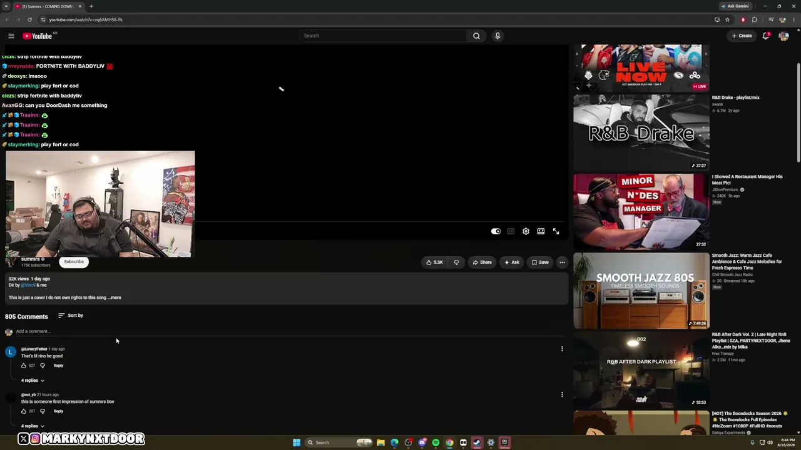Save the video to a playlist
801x450 pixels.
(540, 262)
